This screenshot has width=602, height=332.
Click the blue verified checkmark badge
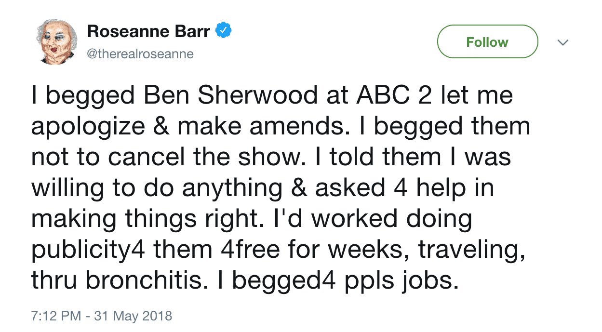(x=223, y=31)
